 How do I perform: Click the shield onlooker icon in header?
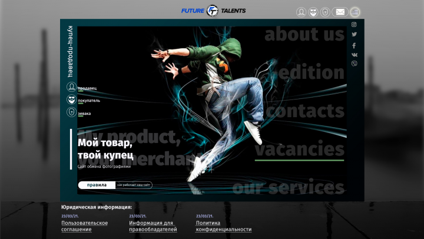pos(325,12)
